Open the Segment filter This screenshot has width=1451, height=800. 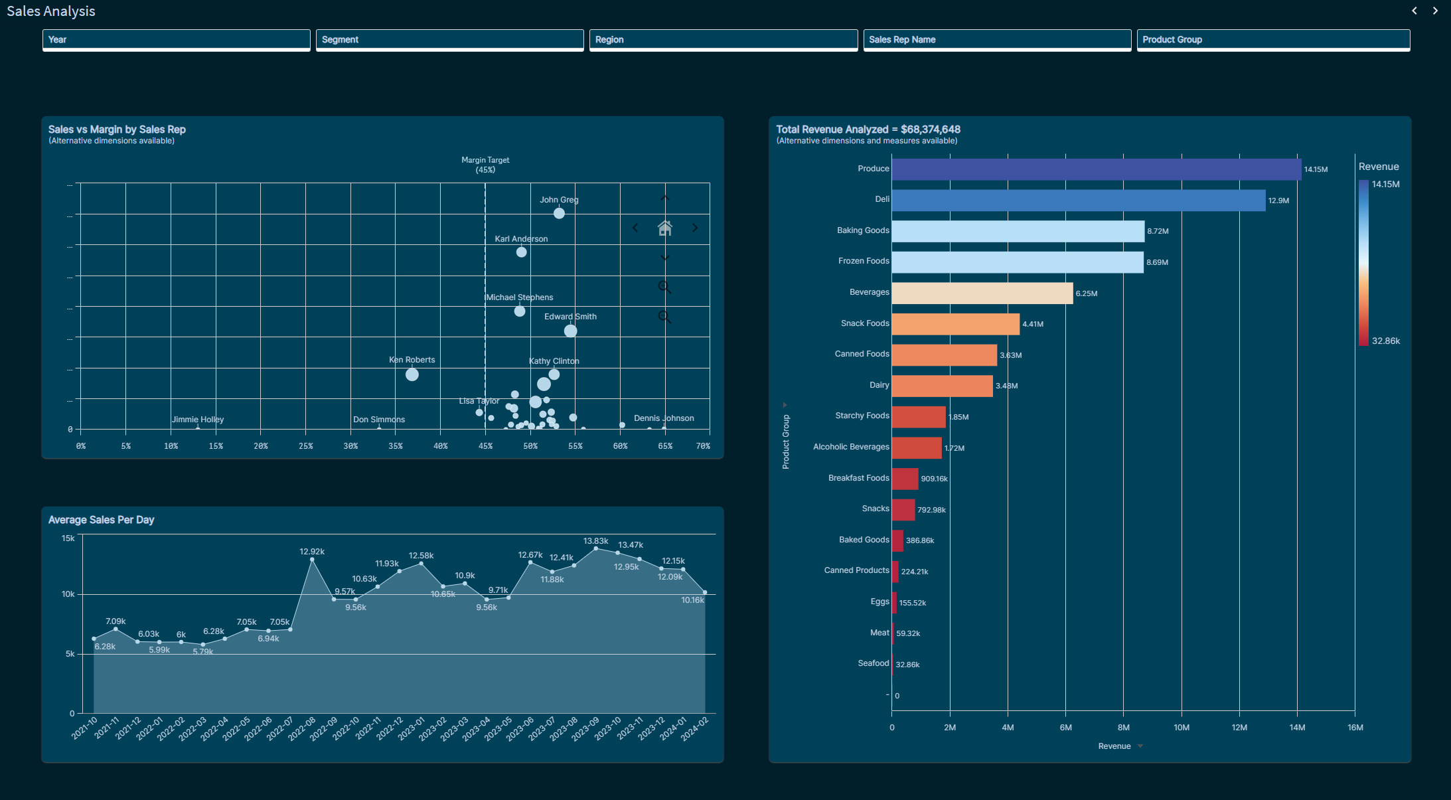point(449,40)
